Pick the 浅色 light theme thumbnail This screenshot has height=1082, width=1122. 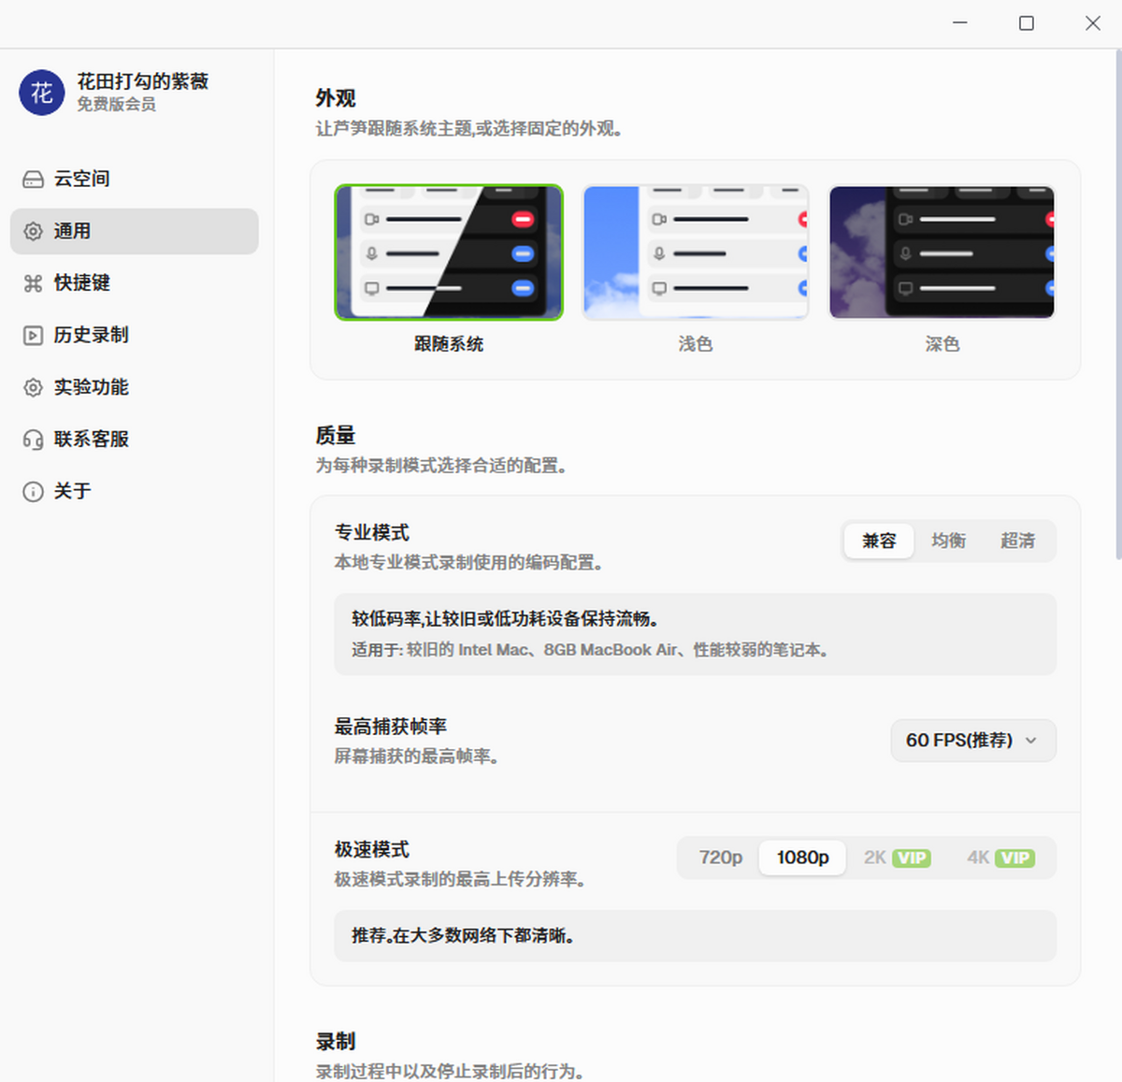(696, 252)
